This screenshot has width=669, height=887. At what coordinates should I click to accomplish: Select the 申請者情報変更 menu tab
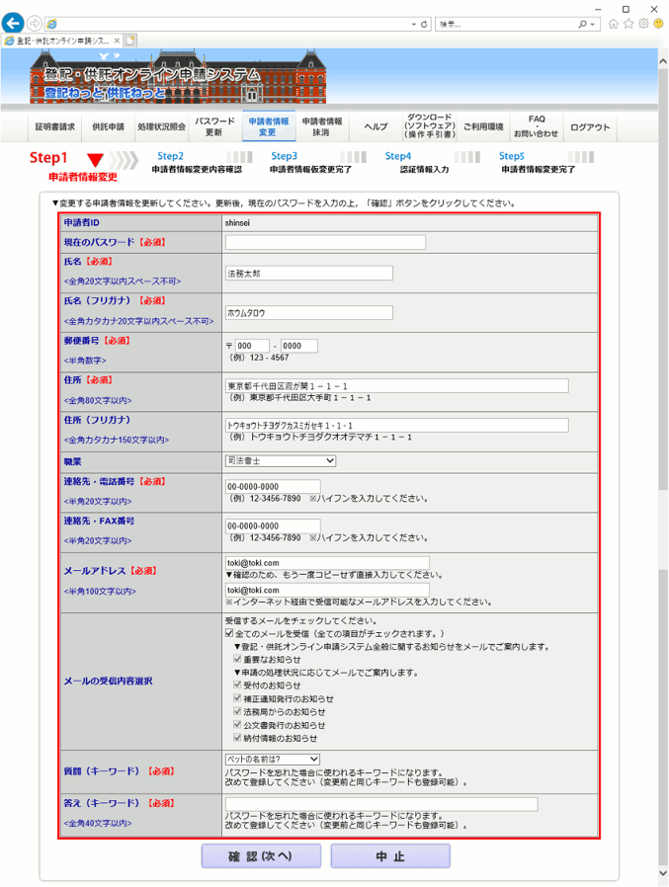click(268, 126)
